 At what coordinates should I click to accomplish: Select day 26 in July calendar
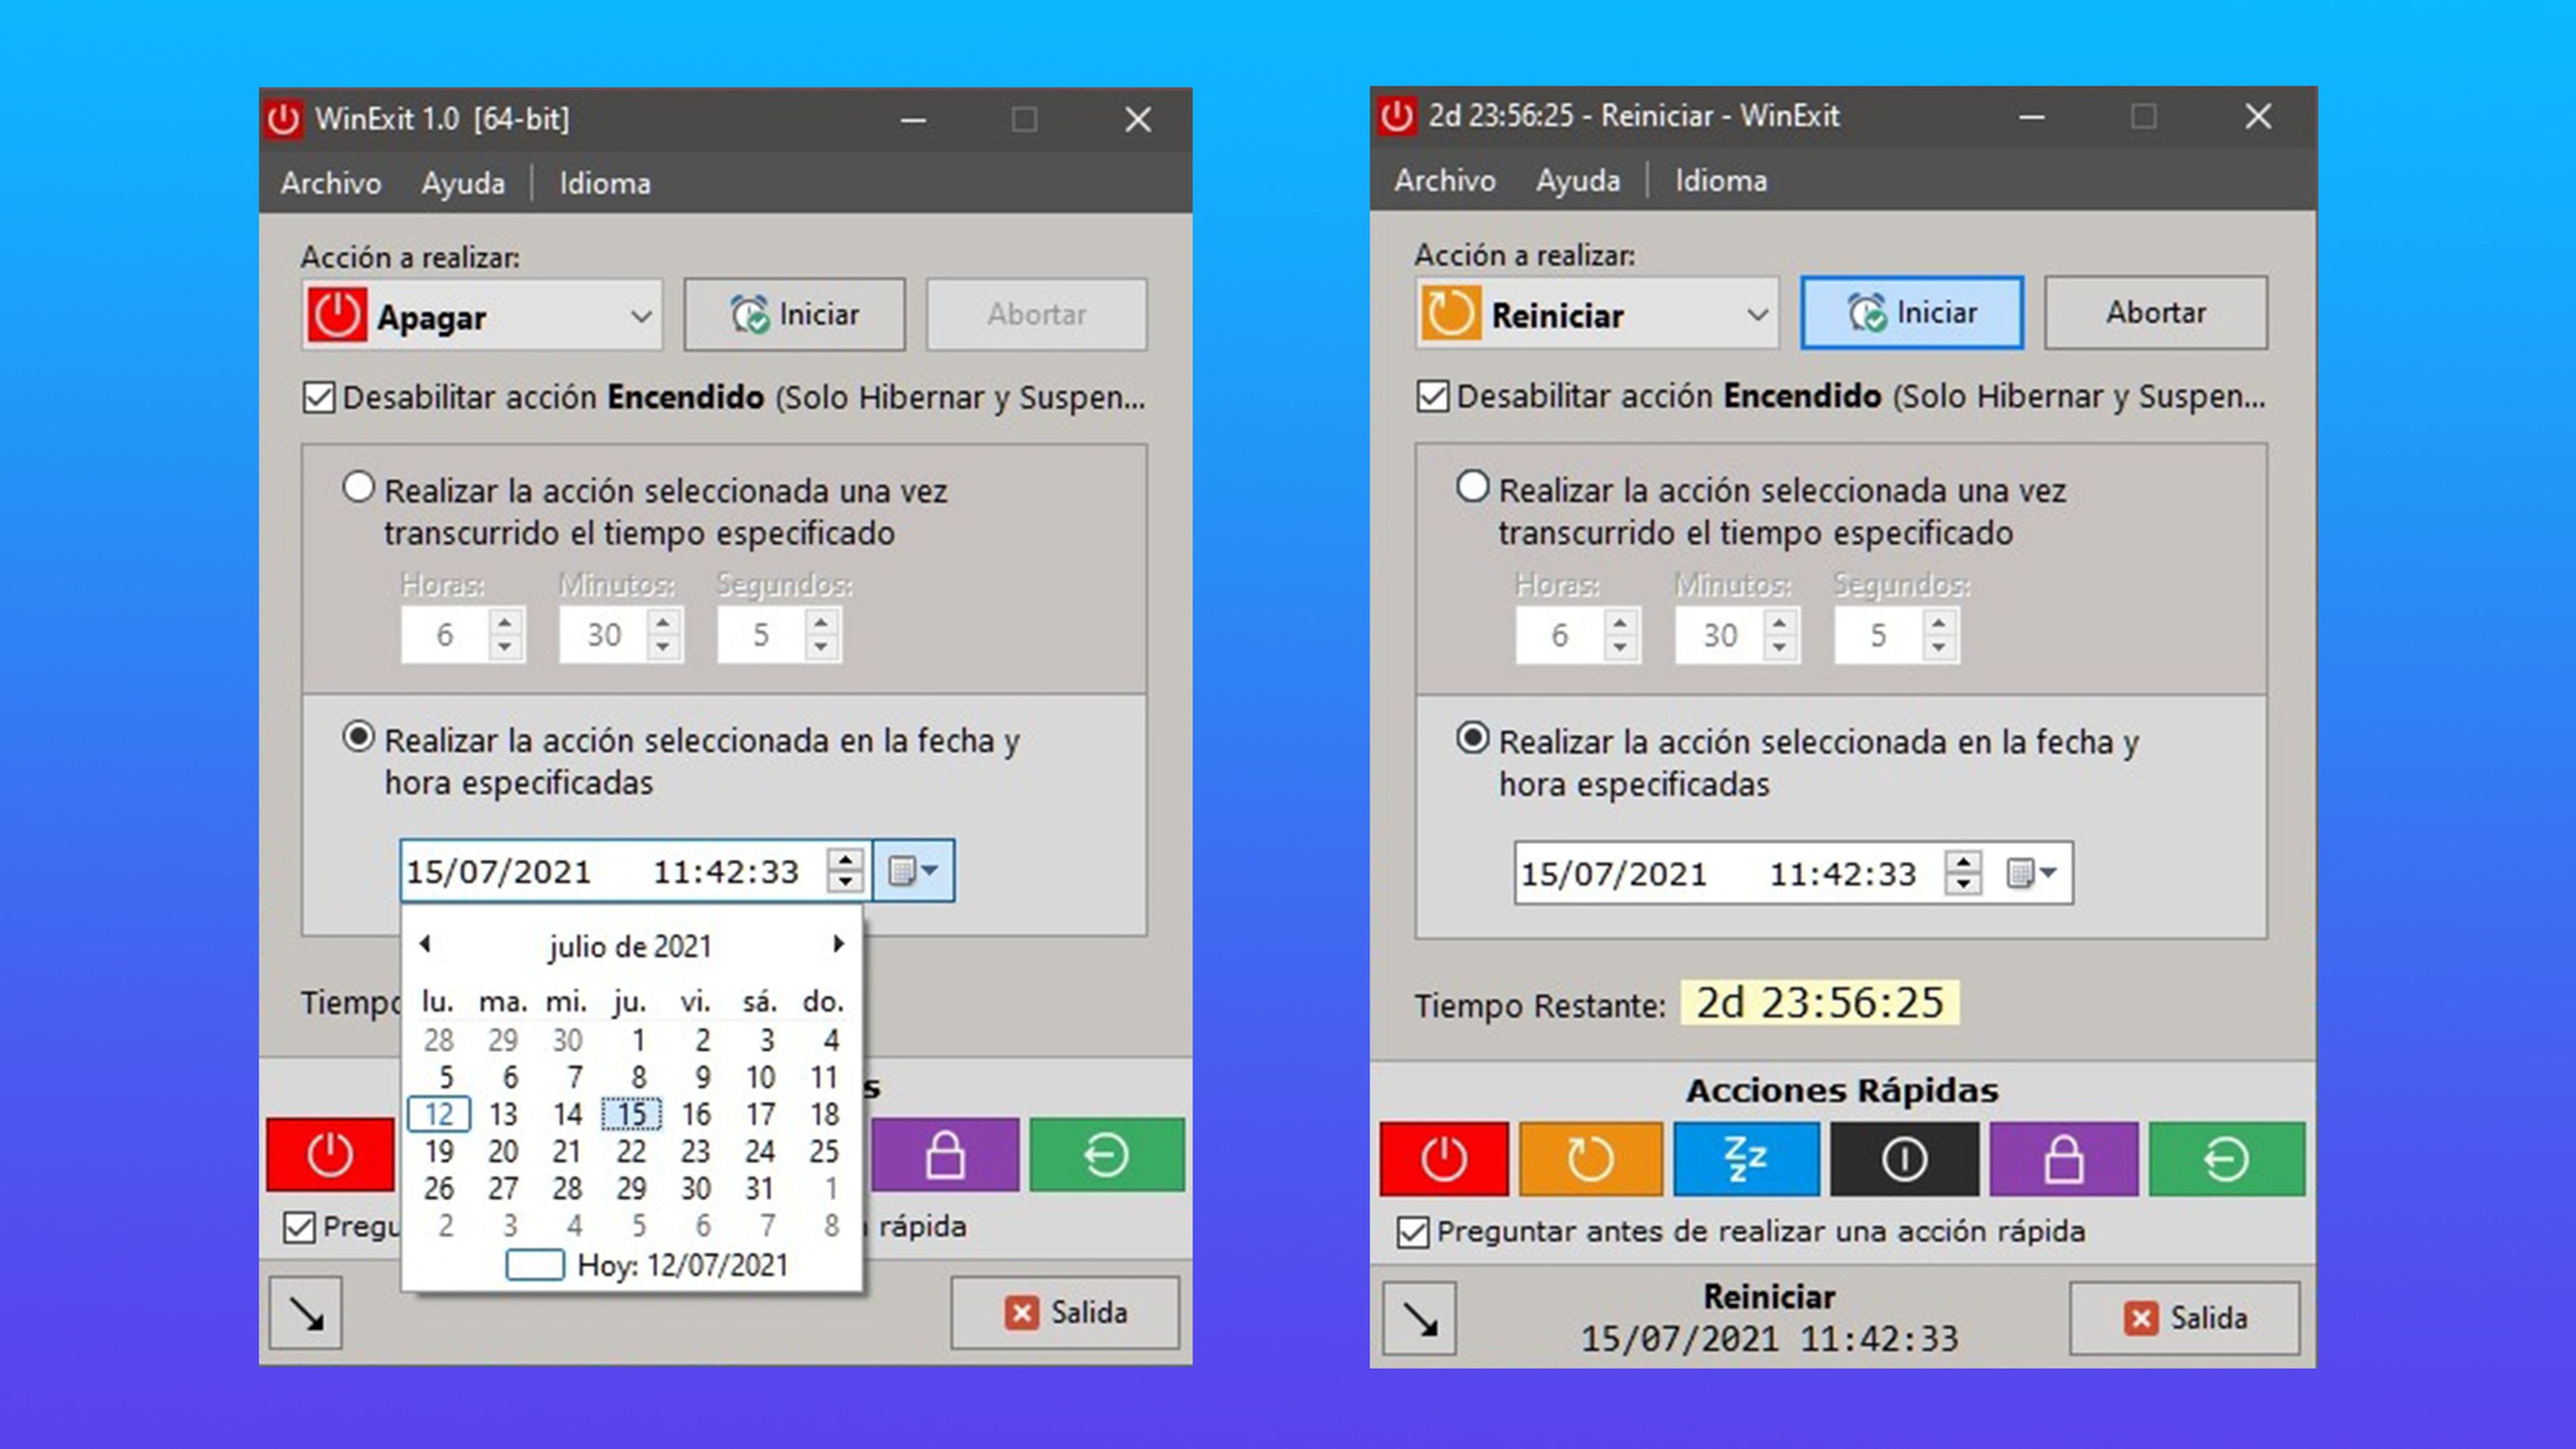pyautogui.click(x=439, y=1188)
